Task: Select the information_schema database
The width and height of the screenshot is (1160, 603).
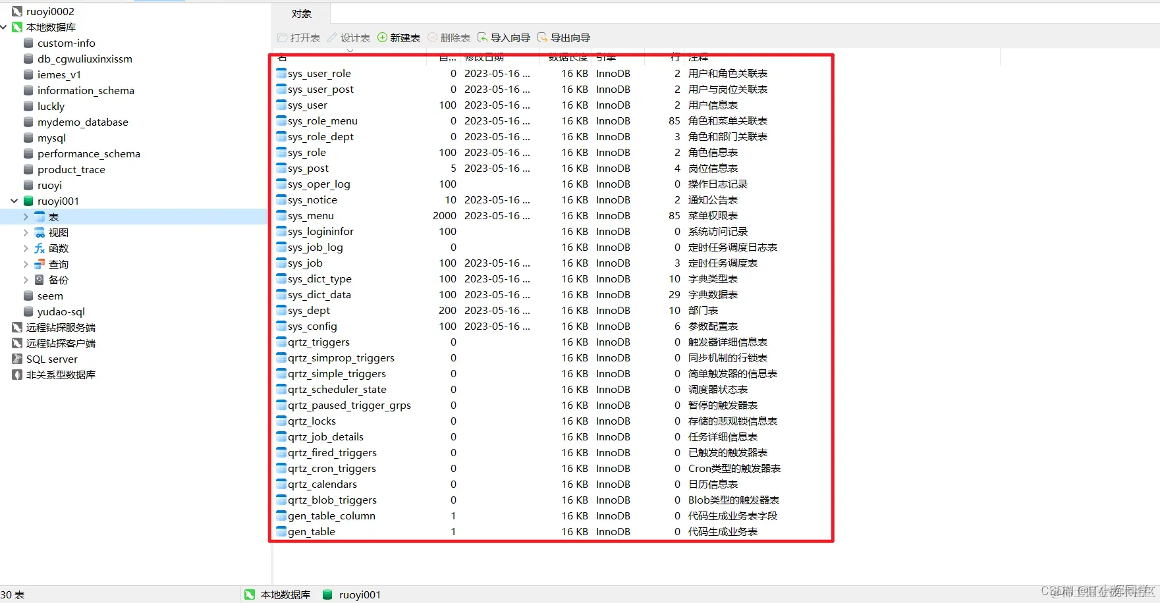Action: (86, 90)
